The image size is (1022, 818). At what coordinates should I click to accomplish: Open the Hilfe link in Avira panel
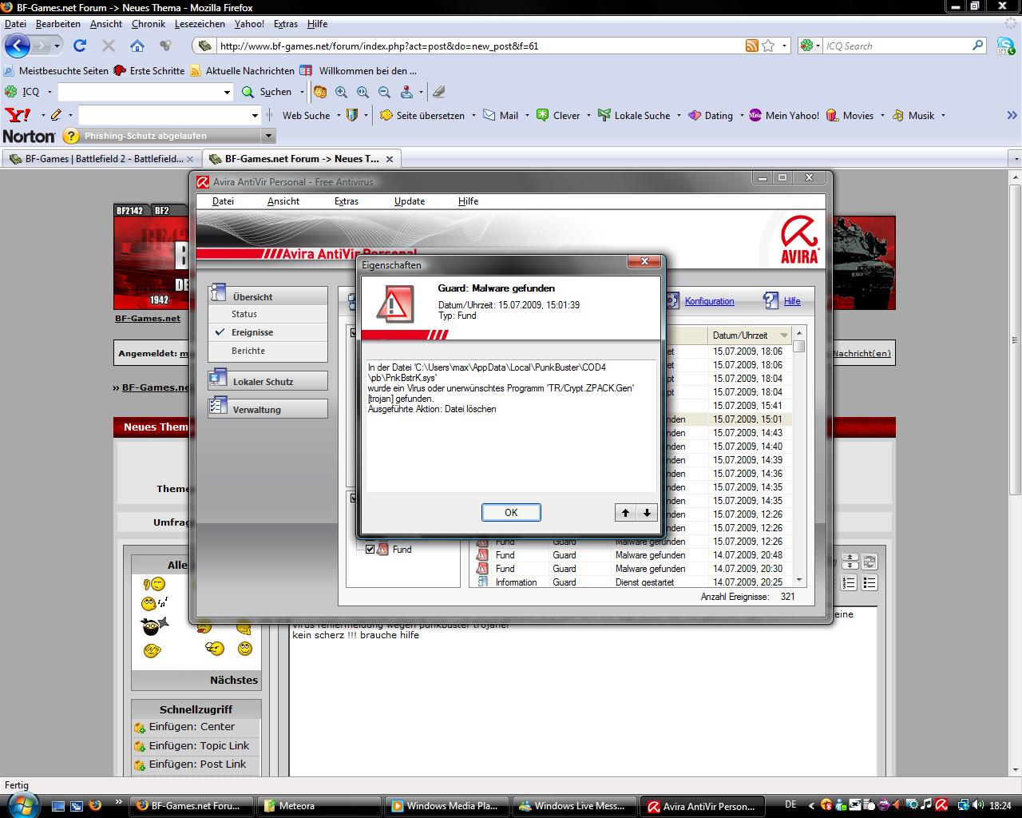pos(792,301)
